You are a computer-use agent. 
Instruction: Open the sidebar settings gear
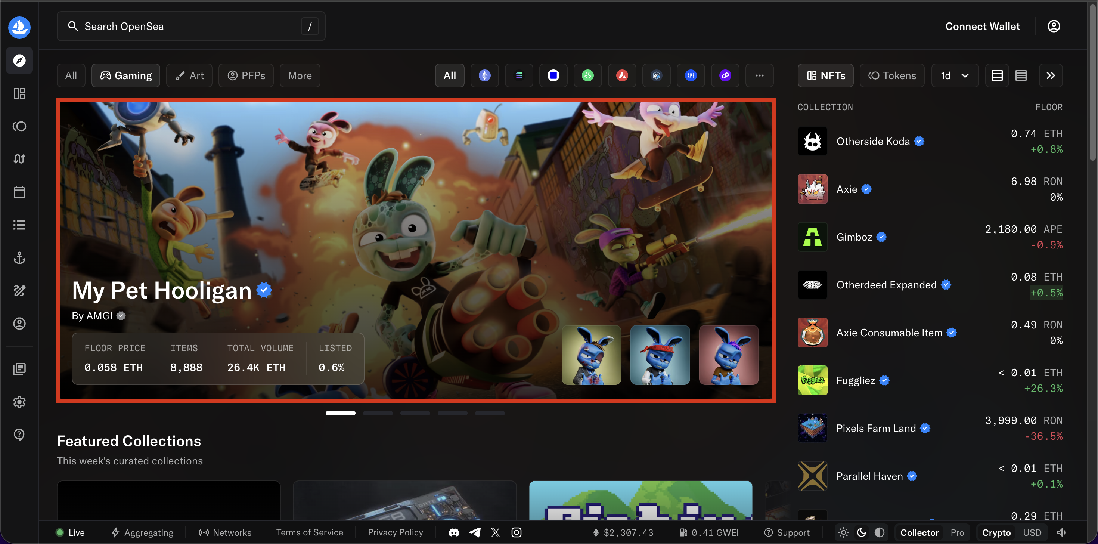point(19,402)
